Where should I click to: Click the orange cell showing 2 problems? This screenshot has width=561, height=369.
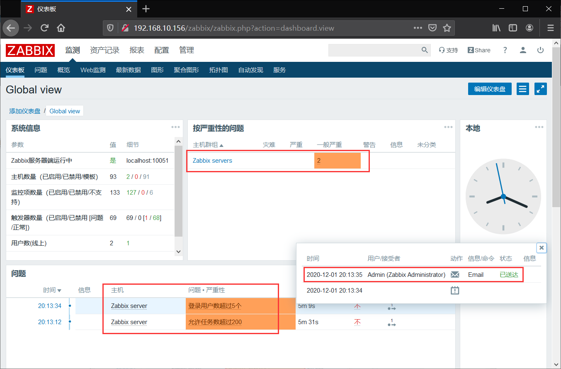pos(338,161)
